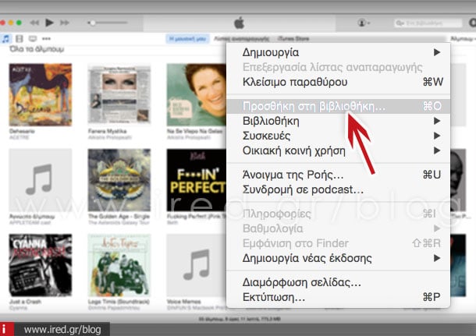Open the F***in' Perfect album cover
The height and width of the screenshot is (336, 476).
(197, 180)
